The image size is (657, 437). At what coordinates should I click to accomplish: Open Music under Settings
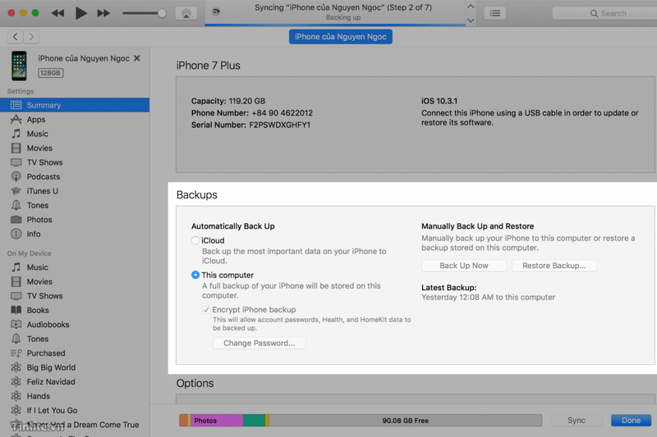coord(75,134)
